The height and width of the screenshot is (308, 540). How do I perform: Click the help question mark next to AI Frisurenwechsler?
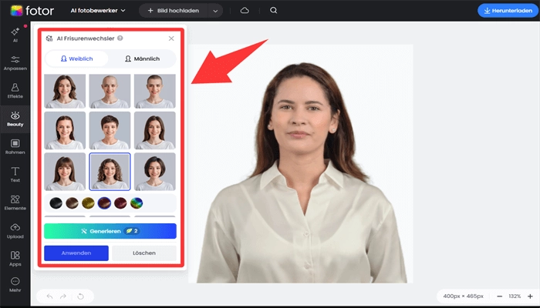[x=120, y=38]
